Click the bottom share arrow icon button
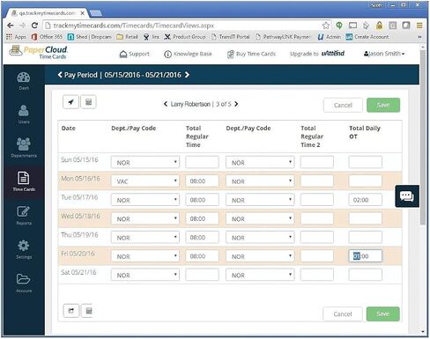This screenshot has height=339, width=430. coord(71,311)
